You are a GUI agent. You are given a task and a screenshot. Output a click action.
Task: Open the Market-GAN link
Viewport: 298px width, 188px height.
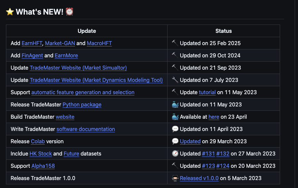(x=60, y=43)
